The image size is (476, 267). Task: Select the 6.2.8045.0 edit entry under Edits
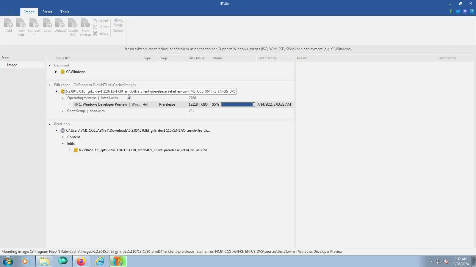[x=144, y=150]
